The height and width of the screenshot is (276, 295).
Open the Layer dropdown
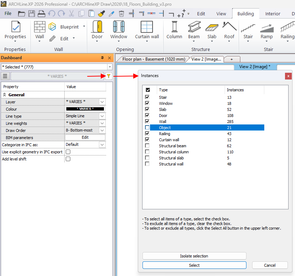102,102
